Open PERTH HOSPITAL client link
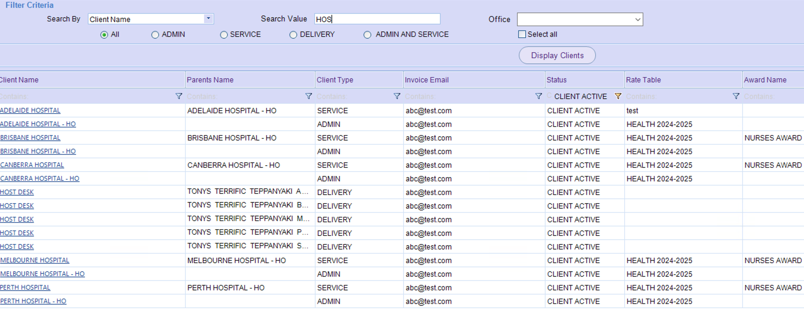This screenshot has height=317, width=804. [25, 288]
